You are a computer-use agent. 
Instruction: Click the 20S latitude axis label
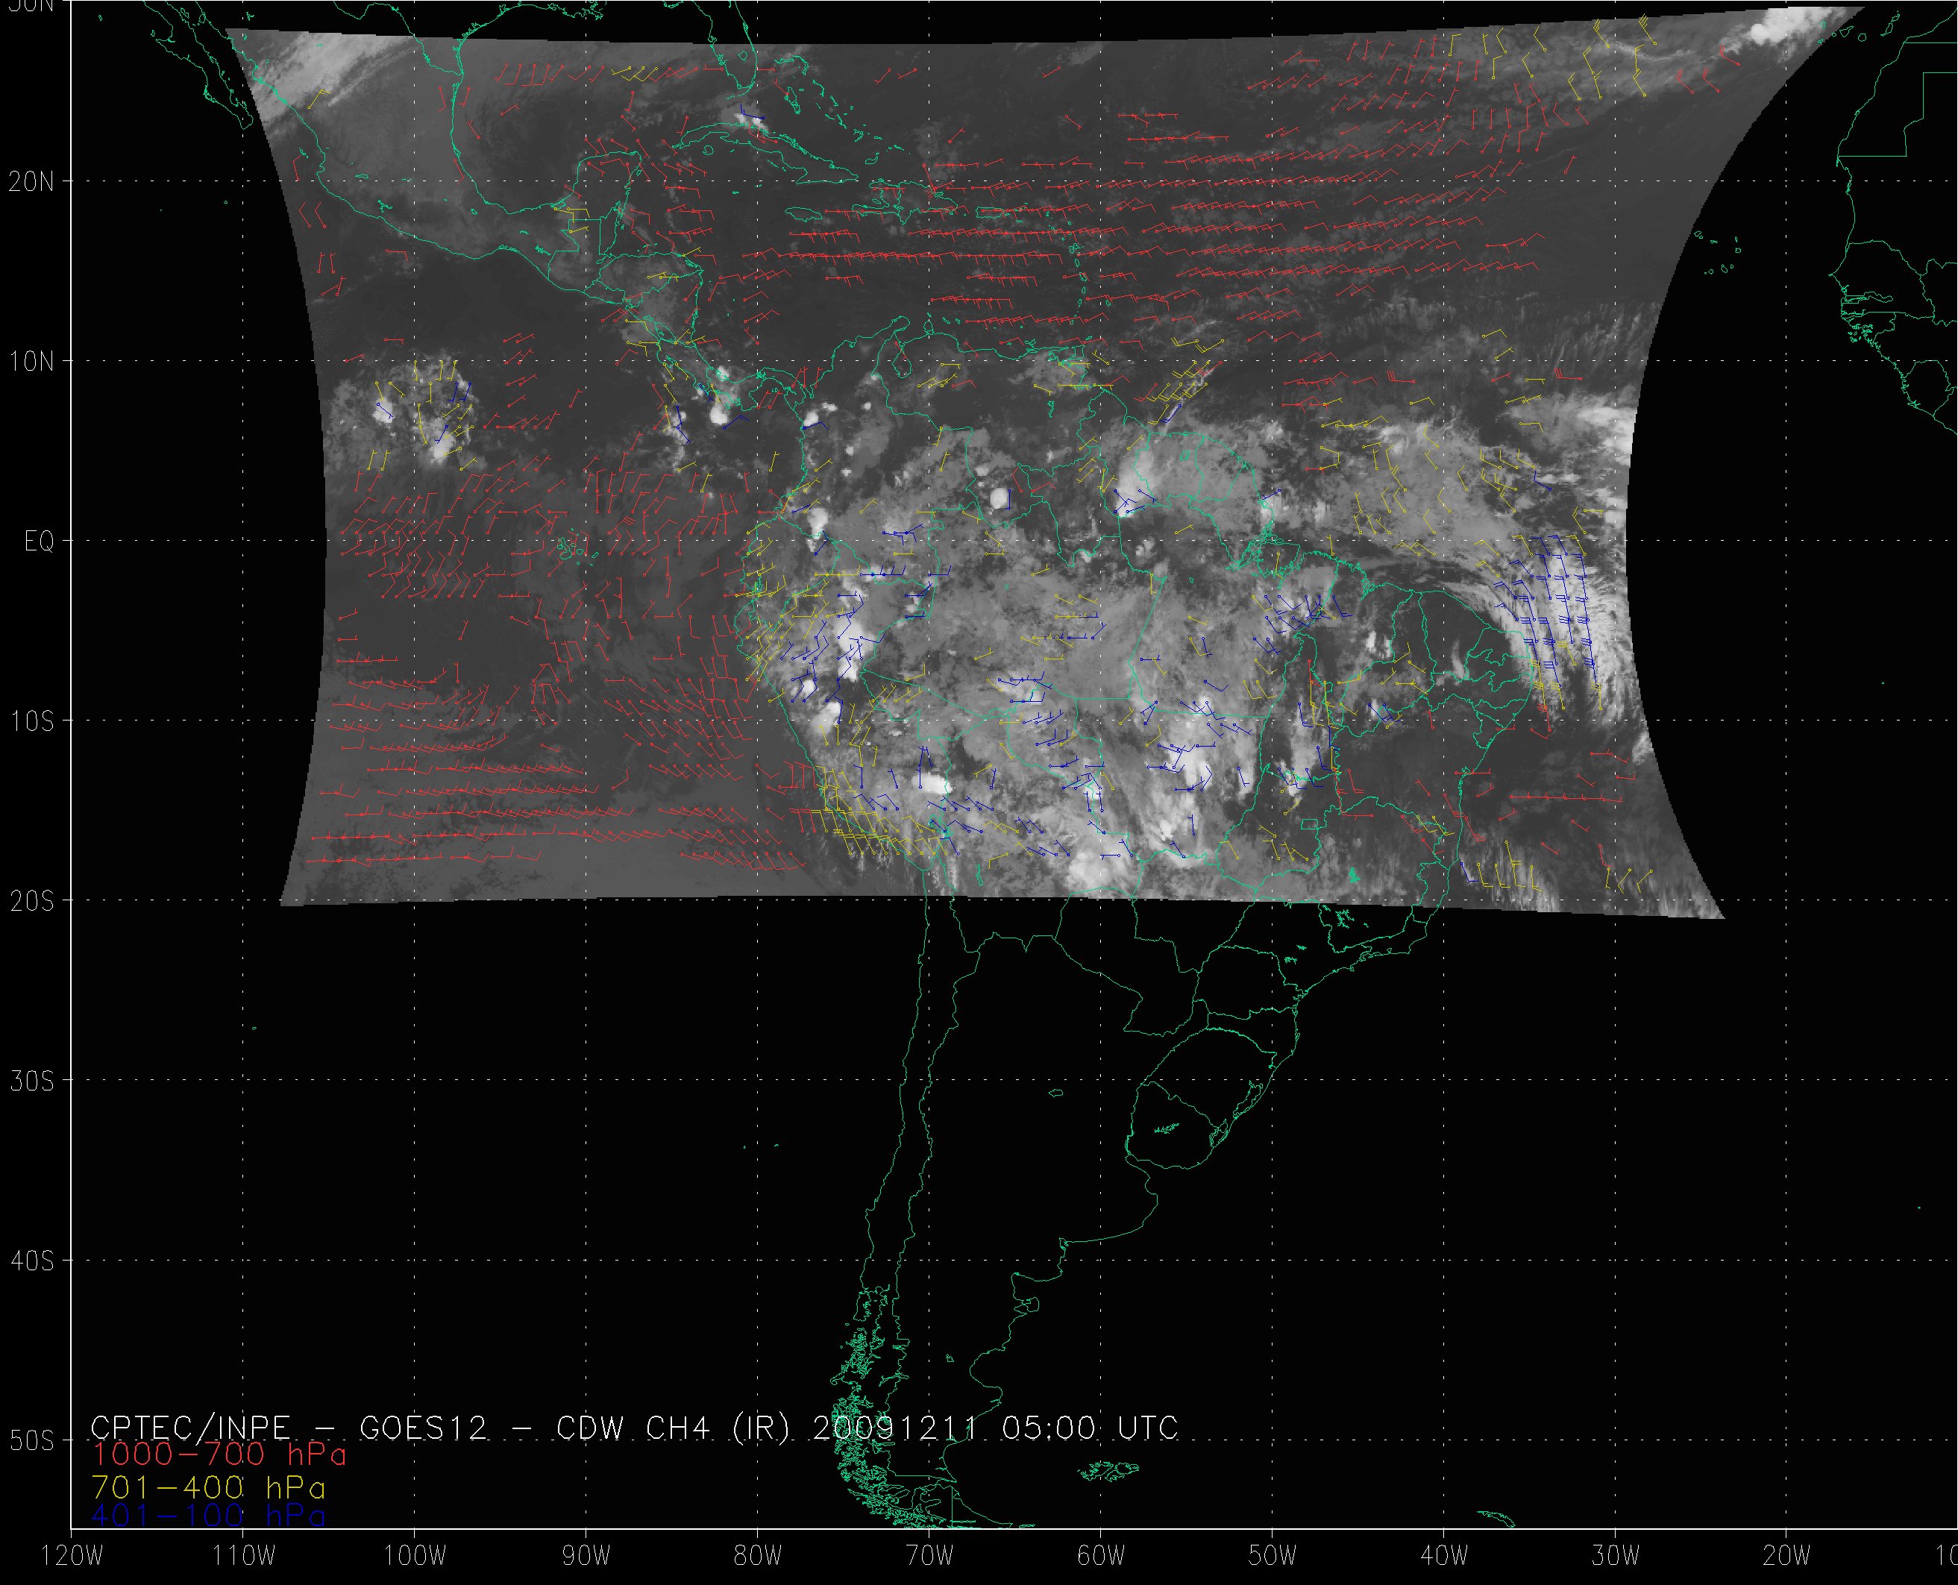click(31, 902)
